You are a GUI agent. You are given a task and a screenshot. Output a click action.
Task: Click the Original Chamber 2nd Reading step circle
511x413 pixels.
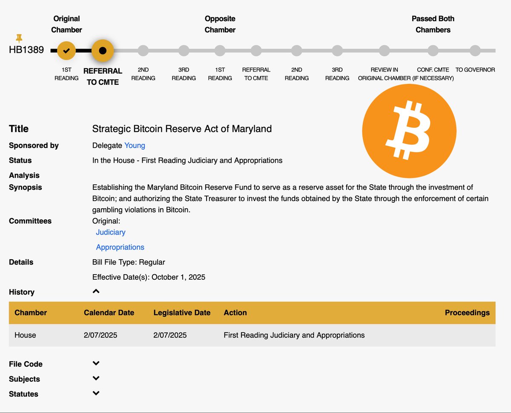coord(143,51)
